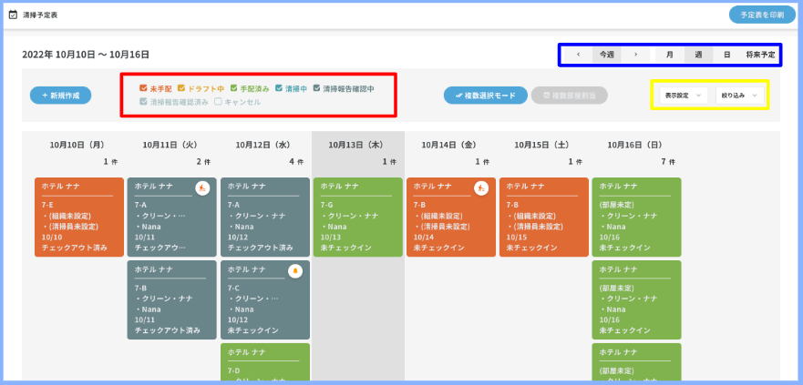Toggle the ドラフト中 checkbox
803x385 pixels.
(x=181, y=88)
